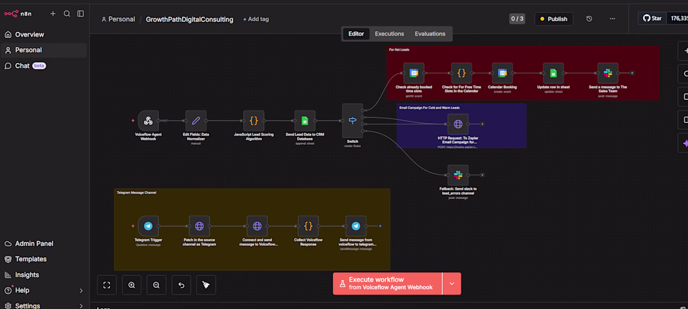Click Execute workflow button
The height and width of the screenshot is (309, 688).
tap(387, 283)
